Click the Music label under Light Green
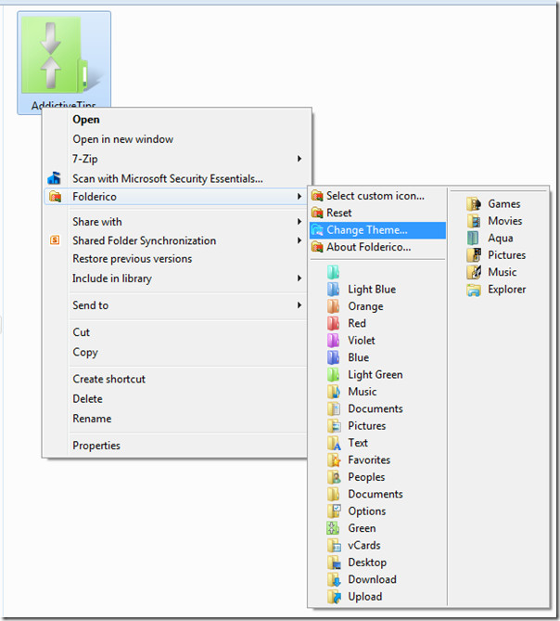 pos(363,392)
